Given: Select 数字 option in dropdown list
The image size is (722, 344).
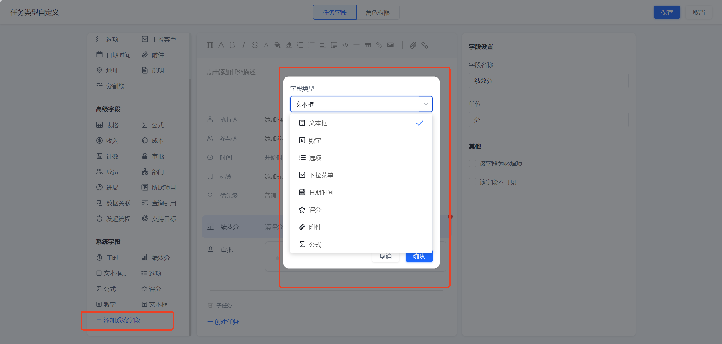Looking at the screenshot, I should pos(361,140).
